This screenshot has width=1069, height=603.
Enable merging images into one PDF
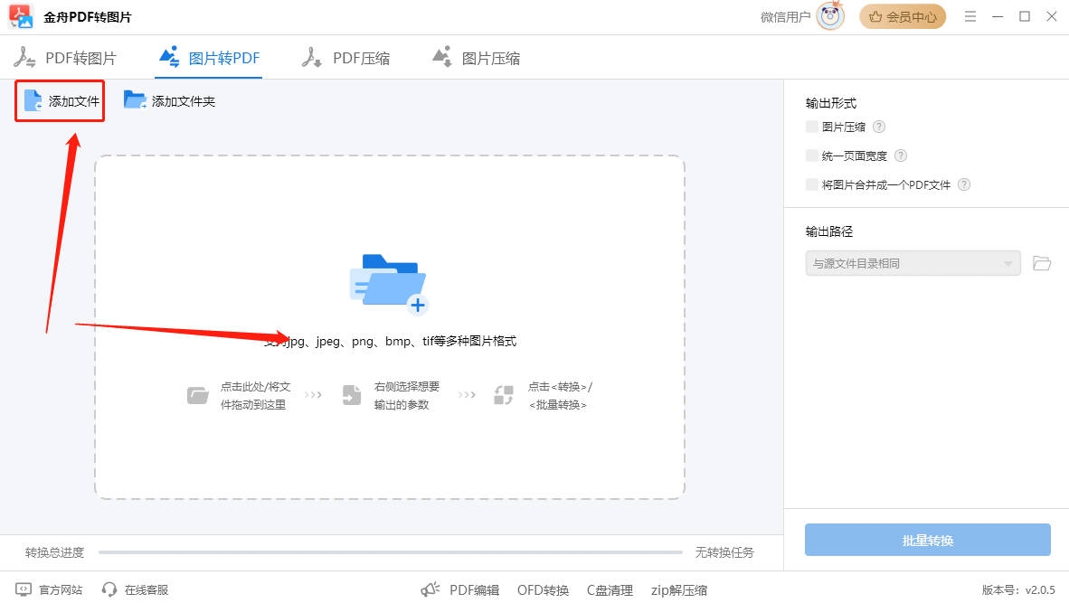click(811, 184)
